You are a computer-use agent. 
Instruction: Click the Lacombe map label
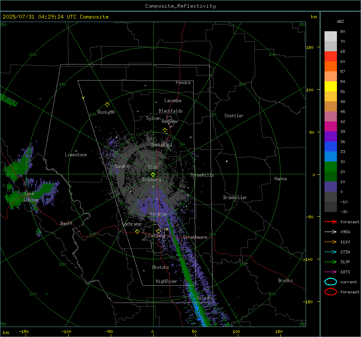(x=173, y=101)
